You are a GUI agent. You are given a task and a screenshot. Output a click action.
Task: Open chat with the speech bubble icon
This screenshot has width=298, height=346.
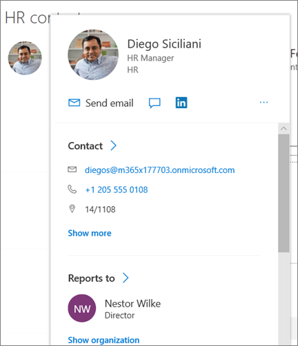[155, 103]
